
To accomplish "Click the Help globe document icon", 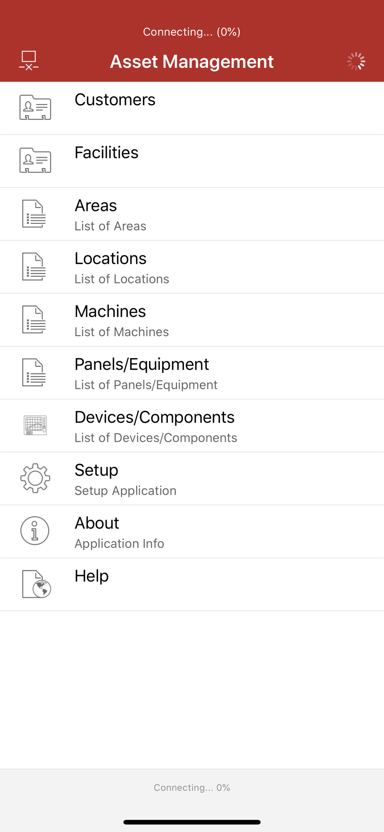I will coord(37,584).
